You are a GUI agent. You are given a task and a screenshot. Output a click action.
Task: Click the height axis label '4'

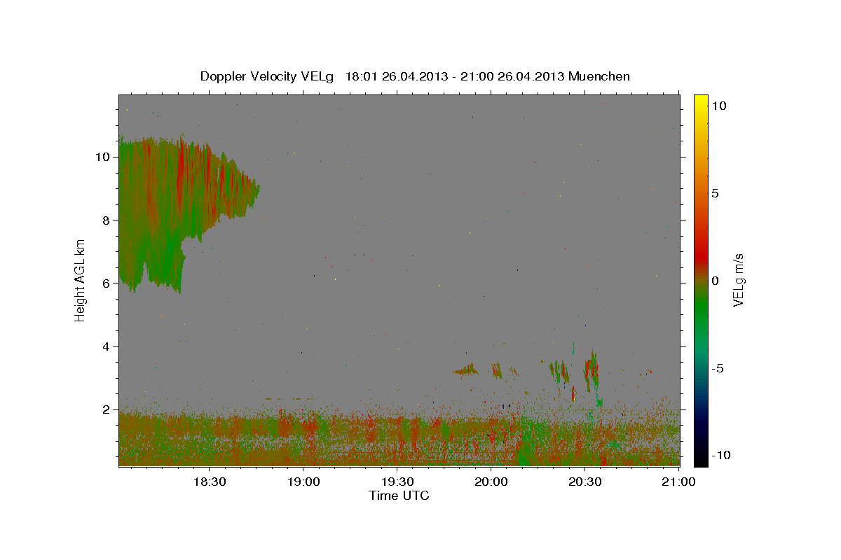106,346
